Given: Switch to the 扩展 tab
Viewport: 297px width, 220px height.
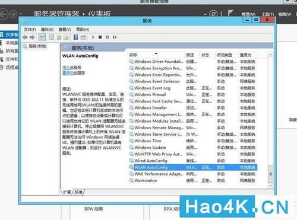Looking at the screenshot, I should [67, 192].
